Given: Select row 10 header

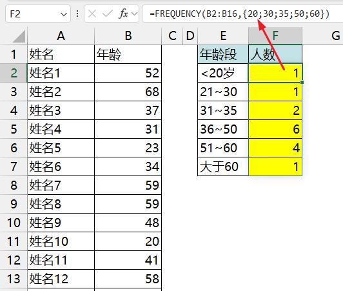Looking at the screenshot, I should (x=14, y=223).
